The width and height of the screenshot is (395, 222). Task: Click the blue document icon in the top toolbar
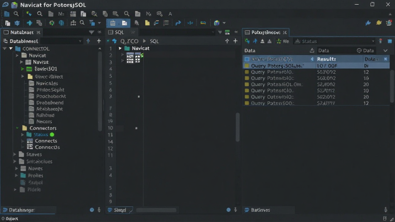pos(7,14)
